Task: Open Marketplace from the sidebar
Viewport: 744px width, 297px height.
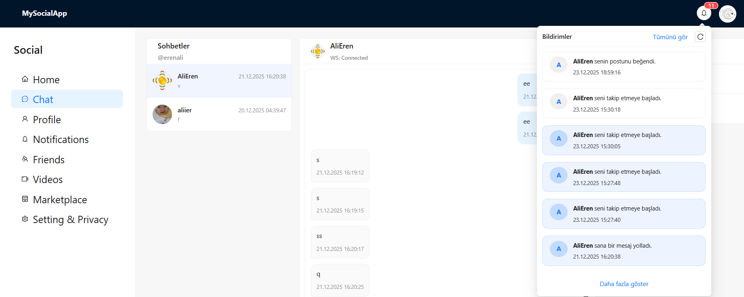Action: click(x=67, y=200)
